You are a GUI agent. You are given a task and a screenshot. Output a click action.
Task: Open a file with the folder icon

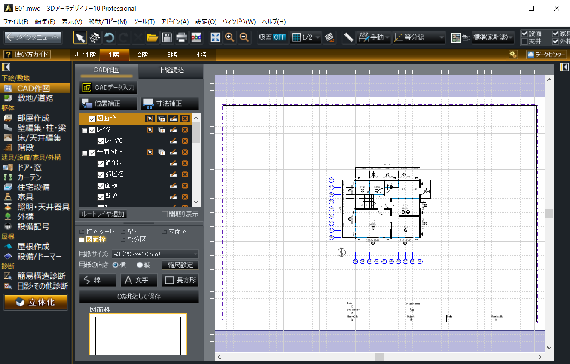tap(152, 37)
